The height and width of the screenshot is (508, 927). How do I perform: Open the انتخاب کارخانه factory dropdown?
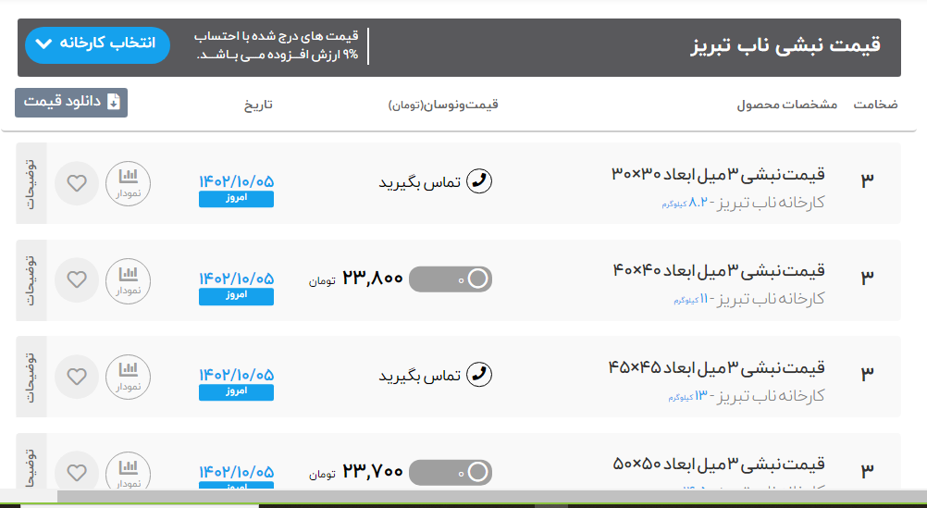98,43
